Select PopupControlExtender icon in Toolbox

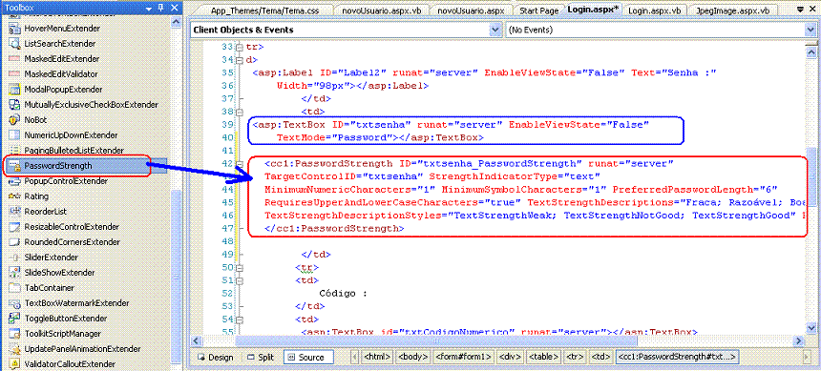pyautogui.click(x=14, y=181)
